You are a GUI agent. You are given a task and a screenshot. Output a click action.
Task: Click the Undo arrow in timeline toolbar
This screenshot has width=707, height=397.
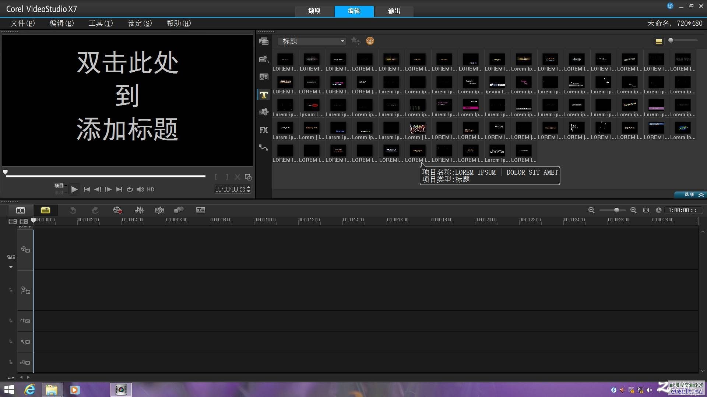pos(73,210)
